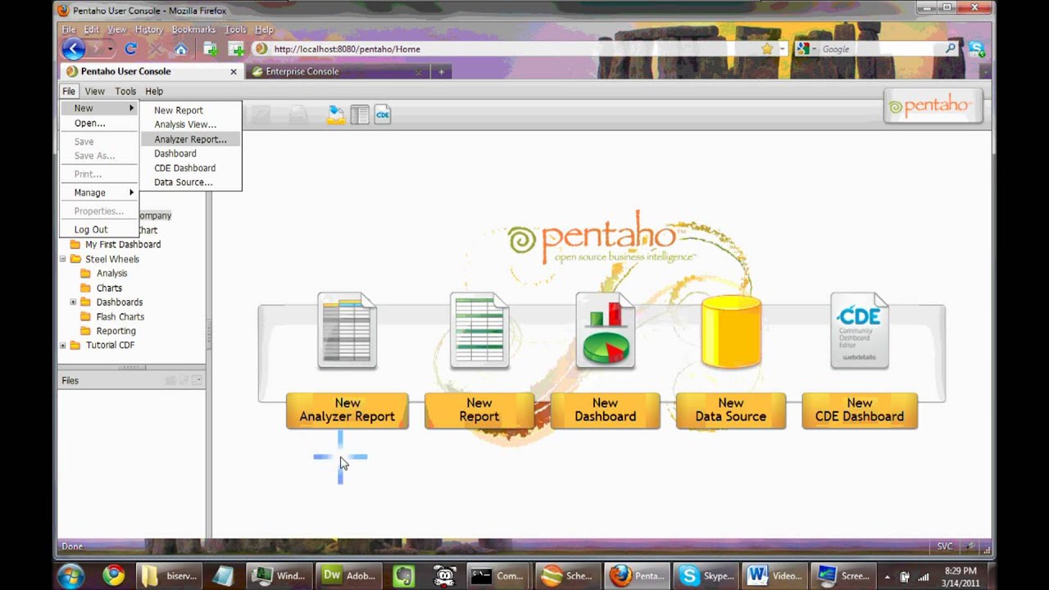The height and width of the screenshot is (590, 1049).
Task: Click the yellow Data Source cylinder icon
Action: [x=731, y=331]
